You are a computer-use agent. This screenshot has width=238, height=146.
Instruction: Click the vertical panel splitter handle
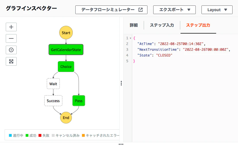pyautogui.click(x=121, y=83)
